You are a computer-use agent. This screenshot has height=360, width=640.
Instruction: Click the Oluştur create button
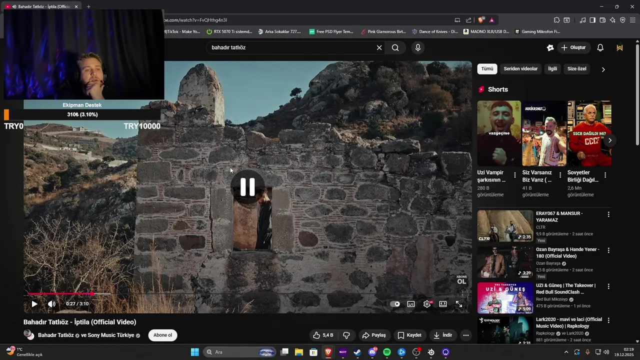pyautogui.click(x=573, y=47)
